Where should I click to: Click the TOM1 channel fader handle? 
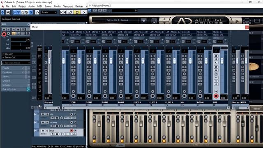pyautogui.click(x=79, y=61)
